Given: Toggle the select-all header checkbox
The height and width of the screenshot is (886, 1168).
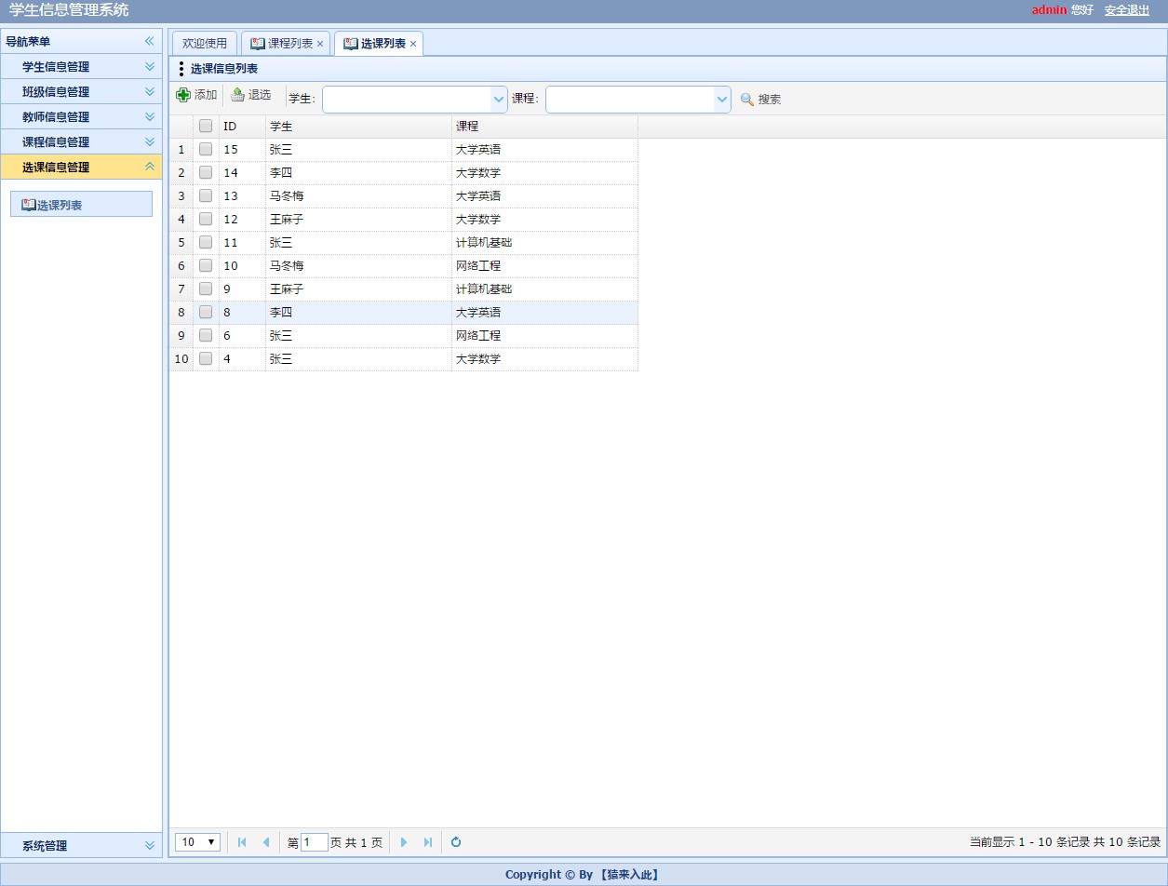Looking at the screenshot, I should coord(206,126).
